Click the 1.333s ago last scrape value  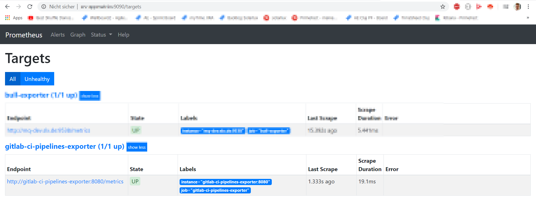321,181
